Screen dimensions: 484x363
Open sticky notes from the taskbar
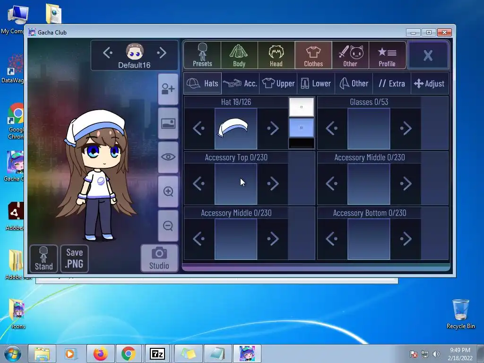tap(188, 354)
